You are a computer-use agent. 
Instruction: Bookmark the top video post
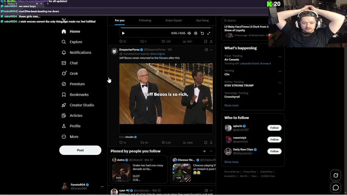point(206,41)
